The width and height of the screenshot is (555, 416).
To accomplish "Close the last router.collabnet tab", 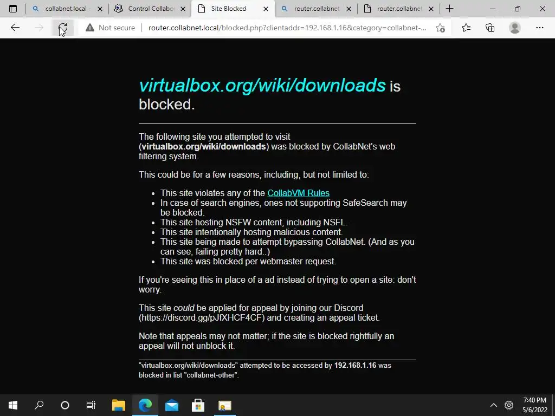I will [431, 9].
